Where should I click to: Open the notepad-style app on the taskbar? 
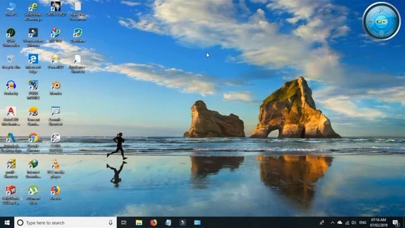click(168, 222)
